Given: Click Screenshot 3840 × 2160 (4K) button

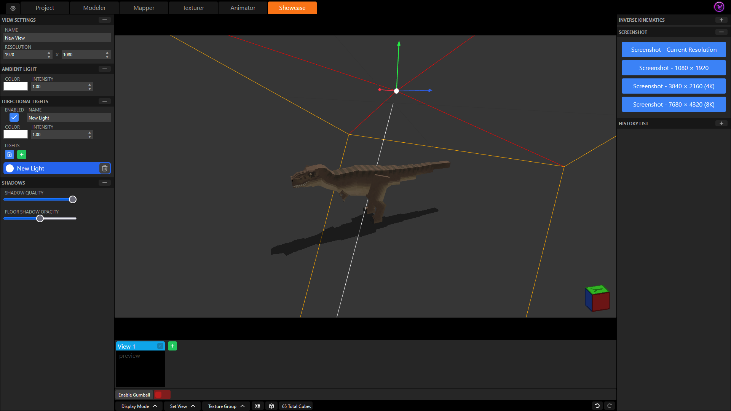Looking at the screenshot, I should tap(674, 86).
